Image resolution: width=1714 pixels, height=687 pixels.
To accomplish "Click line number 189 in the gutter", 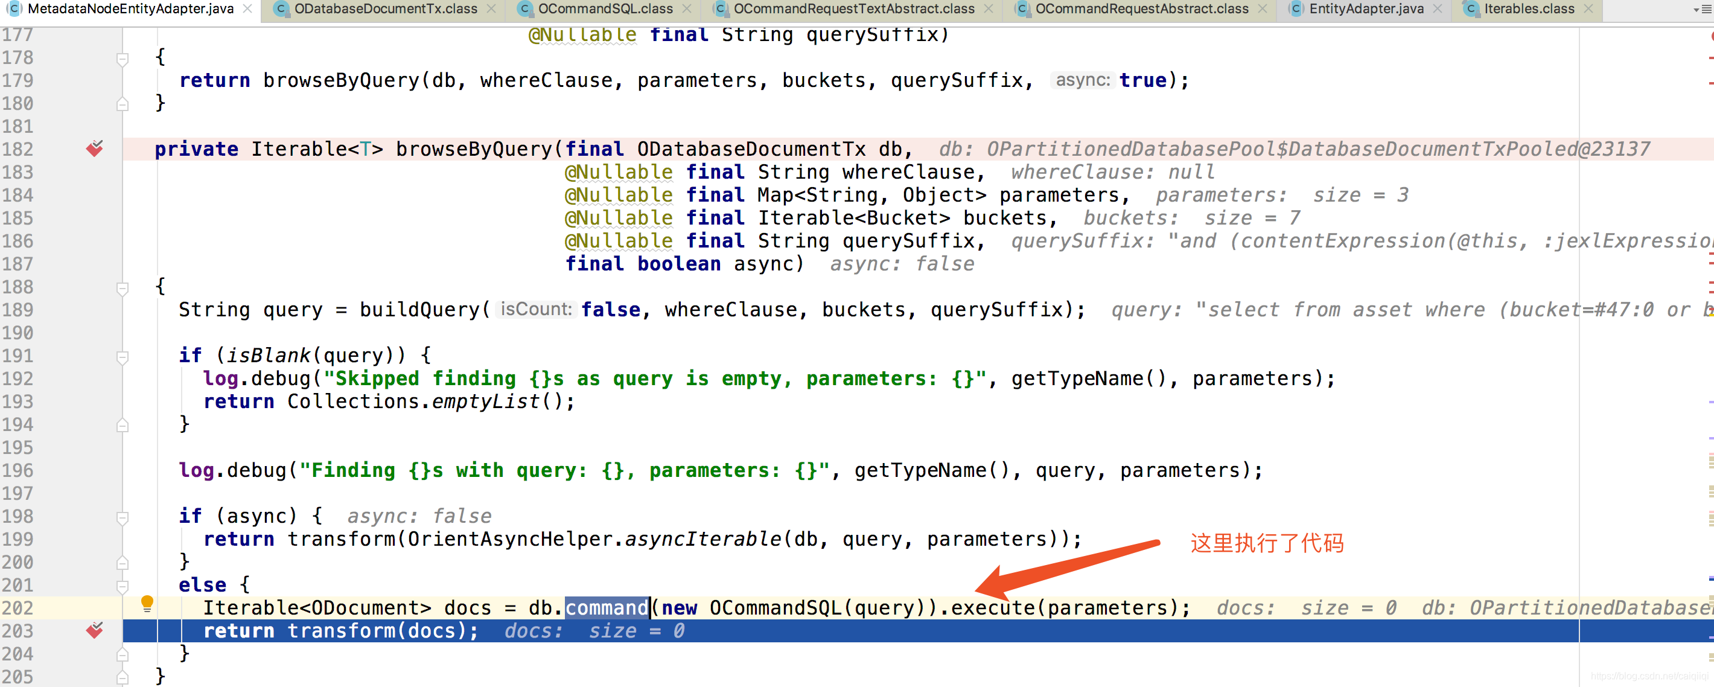I will tap(18, 310).
